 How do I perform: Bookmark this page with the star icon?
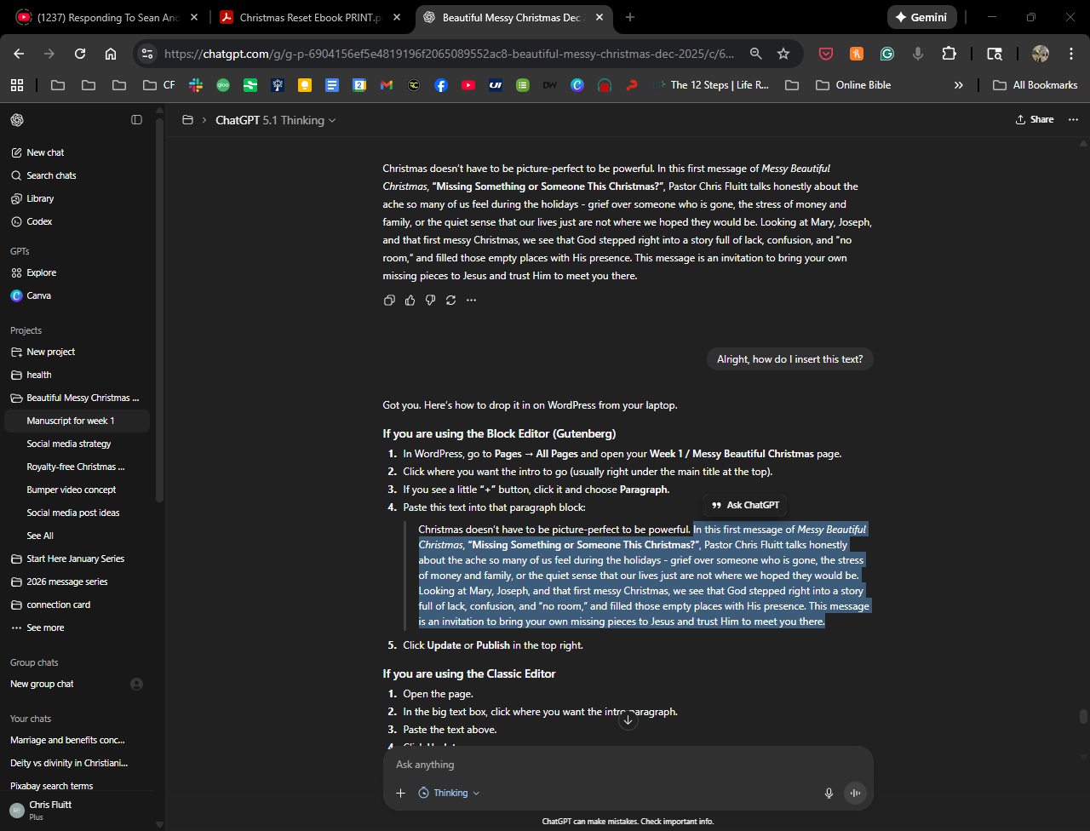click(x=783, y=54)
